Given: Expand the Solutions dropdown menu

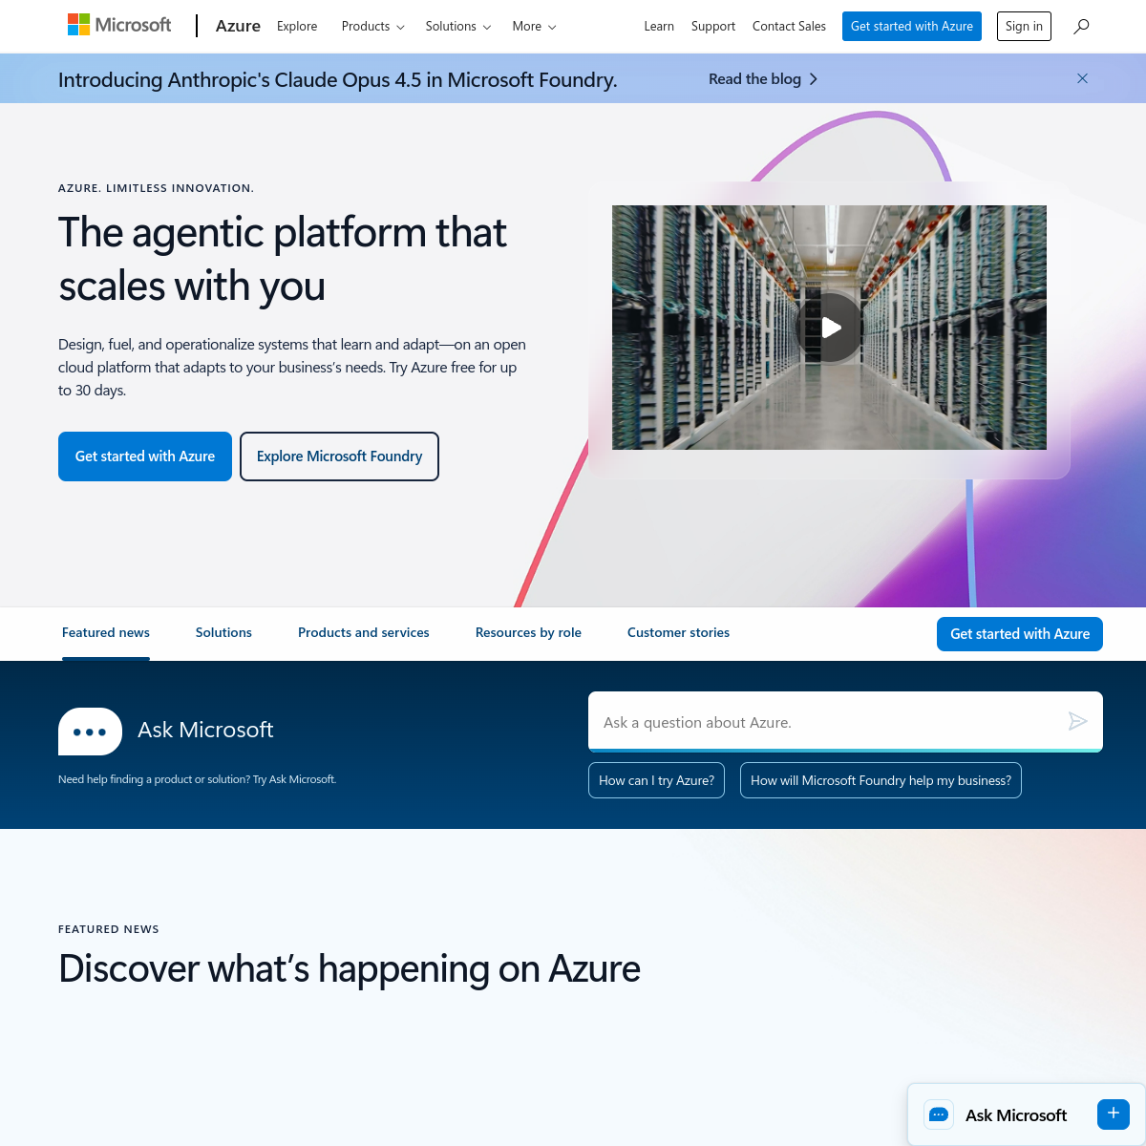Looking at the screenshot, I should (x=458, y=27).
